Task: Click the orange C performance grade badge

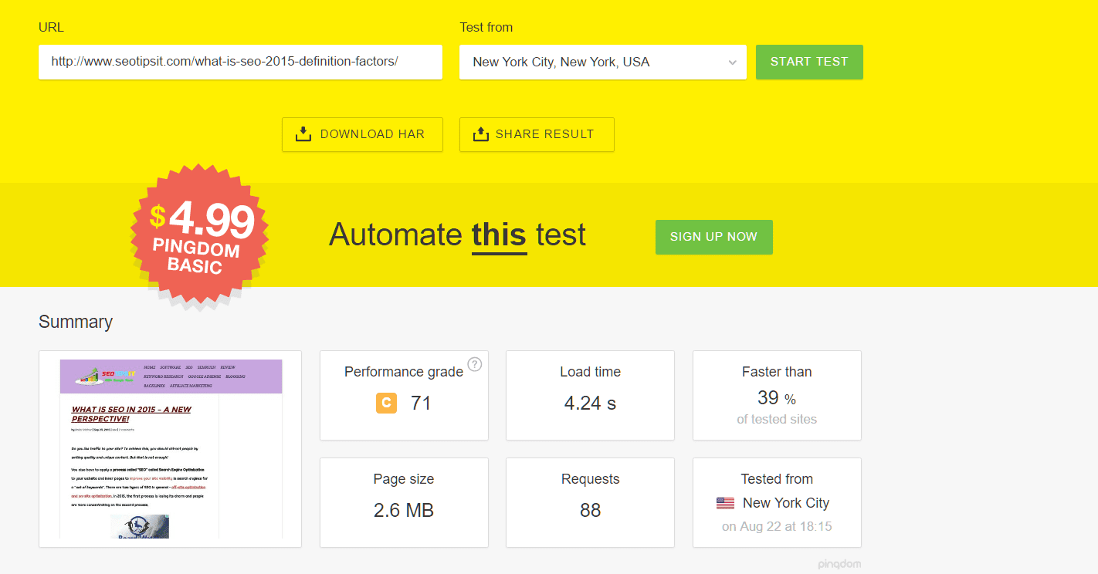Action: click(386, 403)
